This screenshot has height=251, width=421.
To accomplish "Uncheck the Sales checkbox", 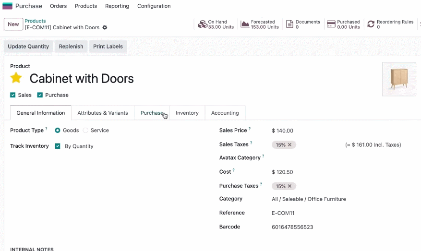I will (12, 95).
